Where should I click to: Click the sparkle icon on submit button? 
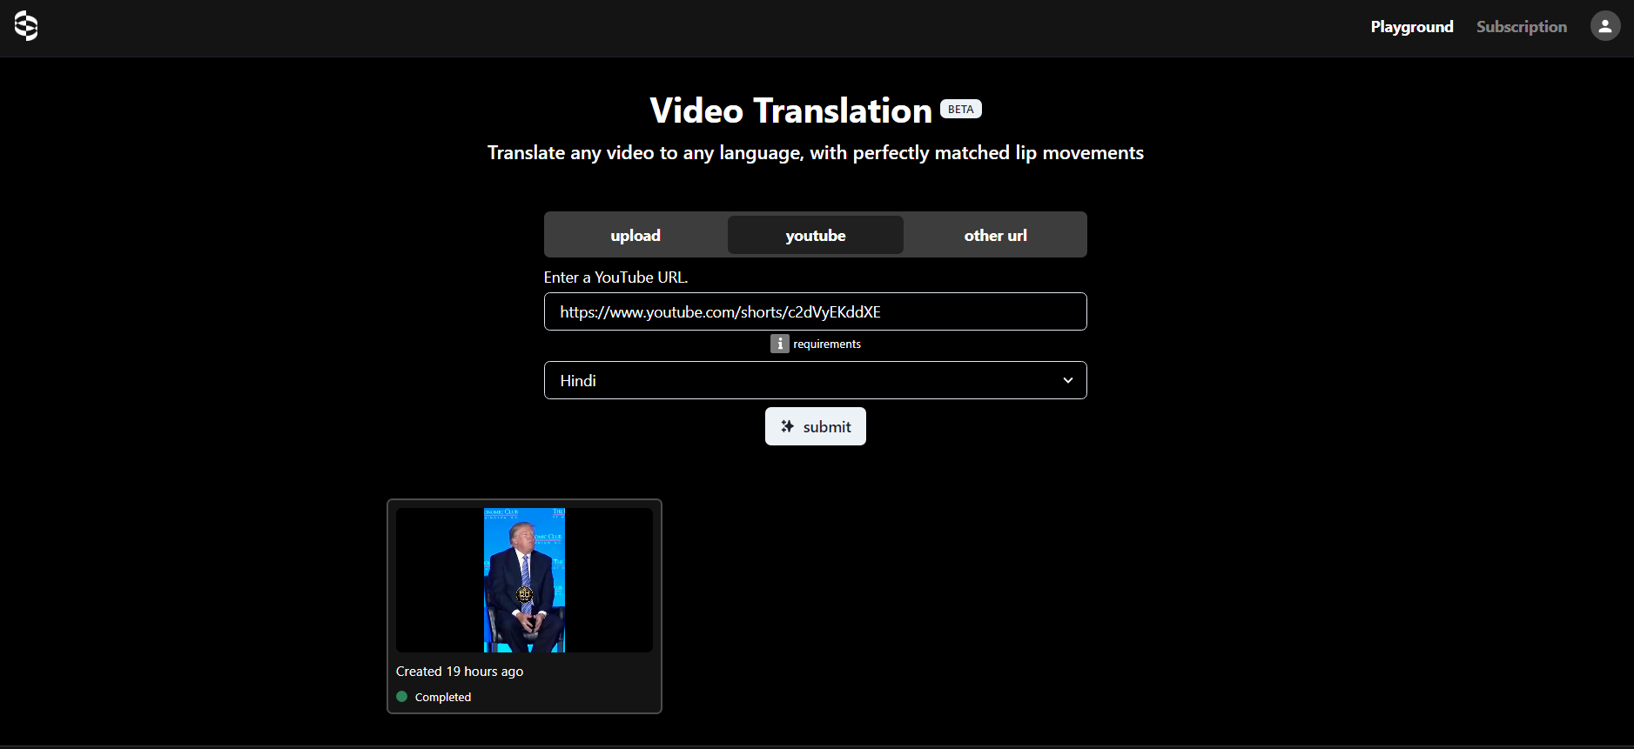[788, 426]
